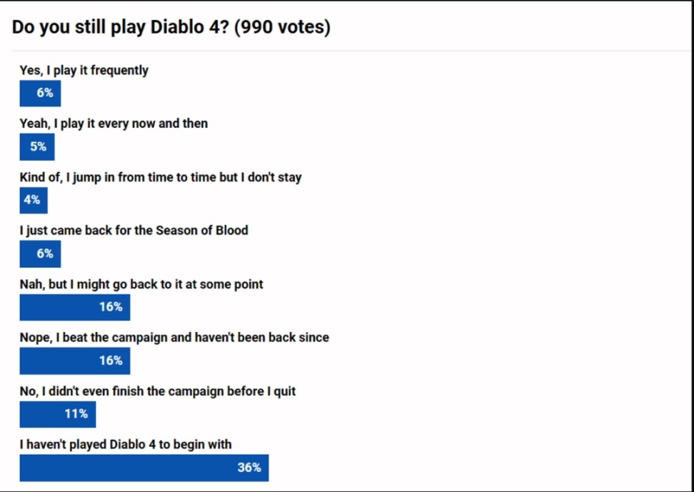Select 'No, I didn't even finish the campaign'
The height and width of the screenshot is (492, 694).
(x=158, y=391)
